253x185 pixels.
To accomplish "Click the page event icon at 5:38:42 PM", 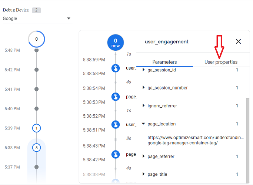I will 116,154.
